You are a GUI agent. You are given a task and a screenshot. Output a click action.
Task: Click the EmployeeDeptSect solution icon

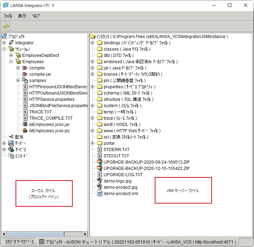coord(18,55)
